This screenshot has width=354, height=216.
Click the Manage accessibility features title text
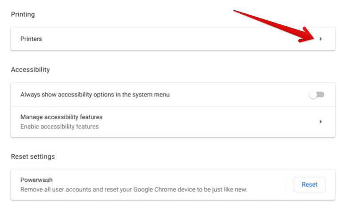(61, 117)
